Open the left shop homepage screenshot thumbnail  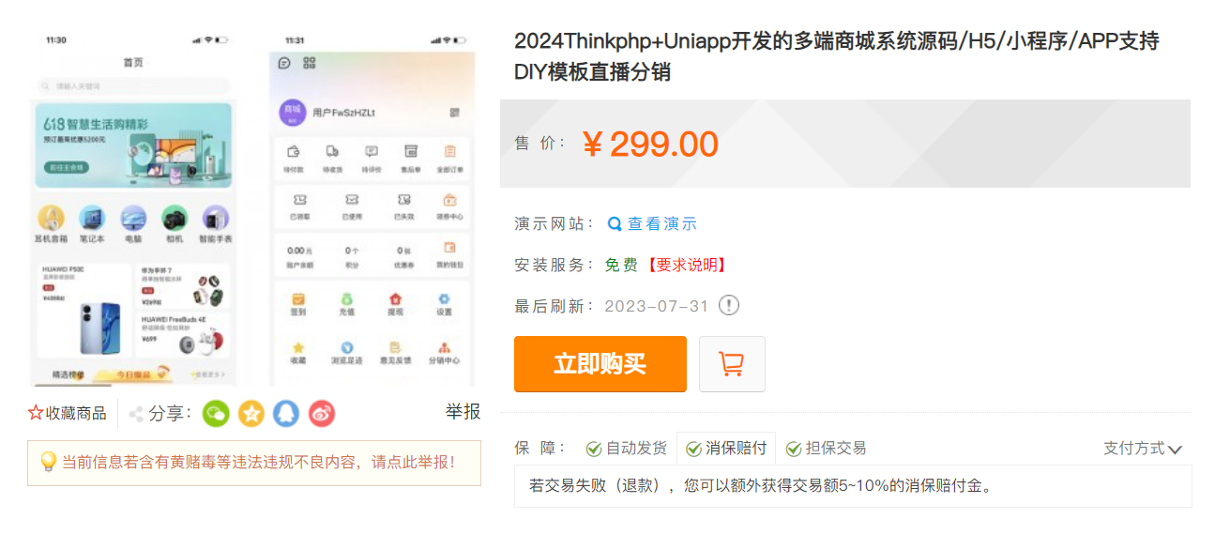coord(134,209)
